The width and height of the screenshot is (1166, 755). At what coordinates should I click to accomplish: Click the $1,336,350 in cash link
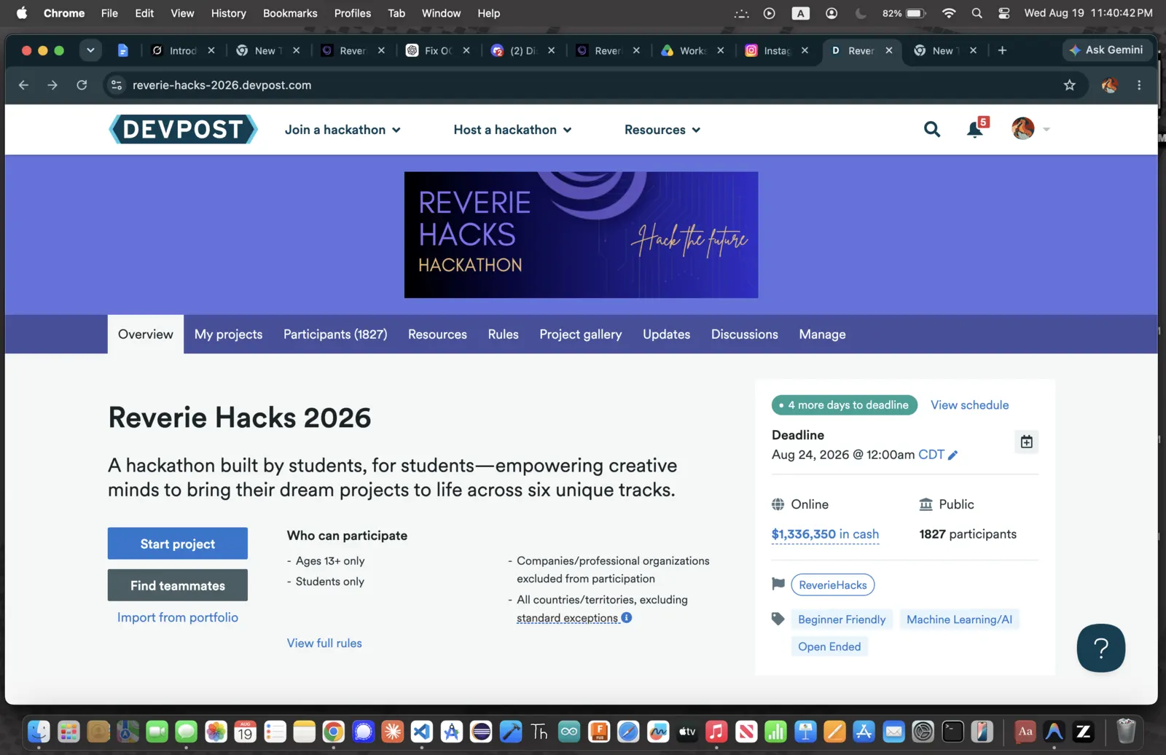pyautogui.click(x=825, y=534)
